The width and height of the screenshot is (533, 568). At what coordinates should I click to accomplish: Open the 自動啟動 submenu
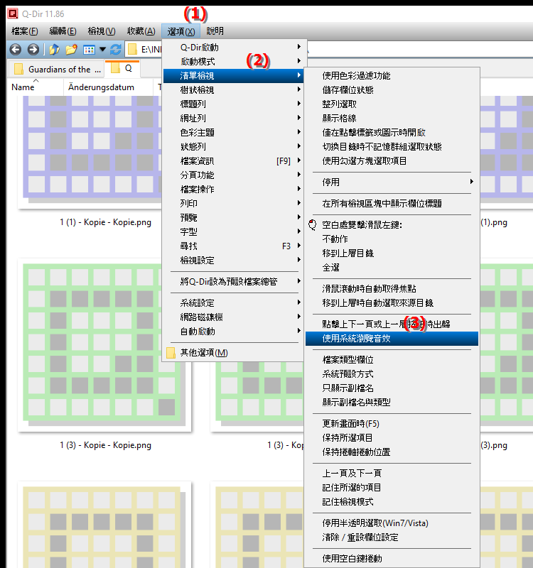point(233,331)
